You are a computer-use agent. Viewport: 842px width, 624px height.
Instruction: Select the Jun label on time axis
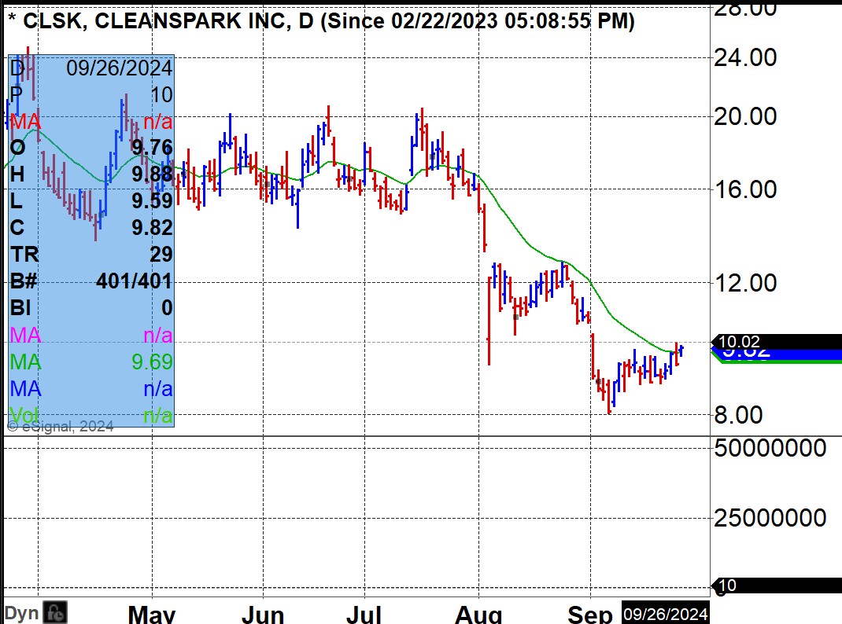[x=263, y=614]
